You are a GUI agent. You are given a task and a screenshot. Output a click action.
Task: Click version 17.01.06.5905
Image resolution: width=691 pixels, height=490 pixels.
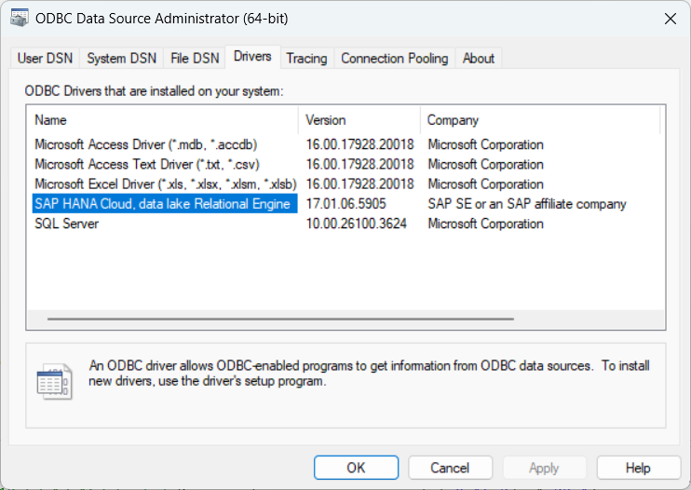click(x=345, y=204)
